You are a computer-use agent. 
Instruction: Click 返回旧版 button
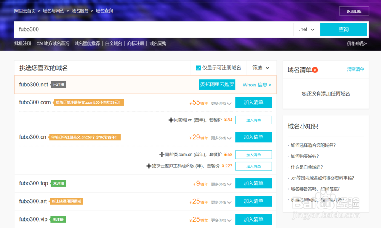[x=354, y=11]
